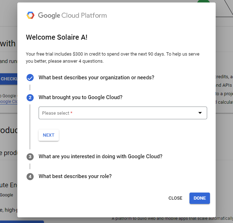Expand 'What best describes your organization or needs?'
This screenshot has height=223, width=233.
click(96, 78)
